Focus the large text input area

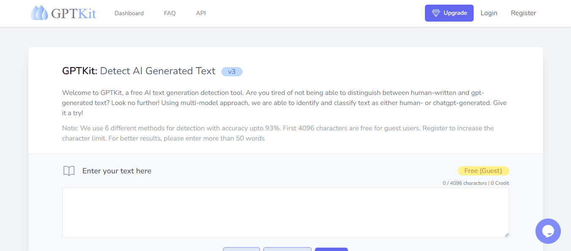[x=285, y=212]
